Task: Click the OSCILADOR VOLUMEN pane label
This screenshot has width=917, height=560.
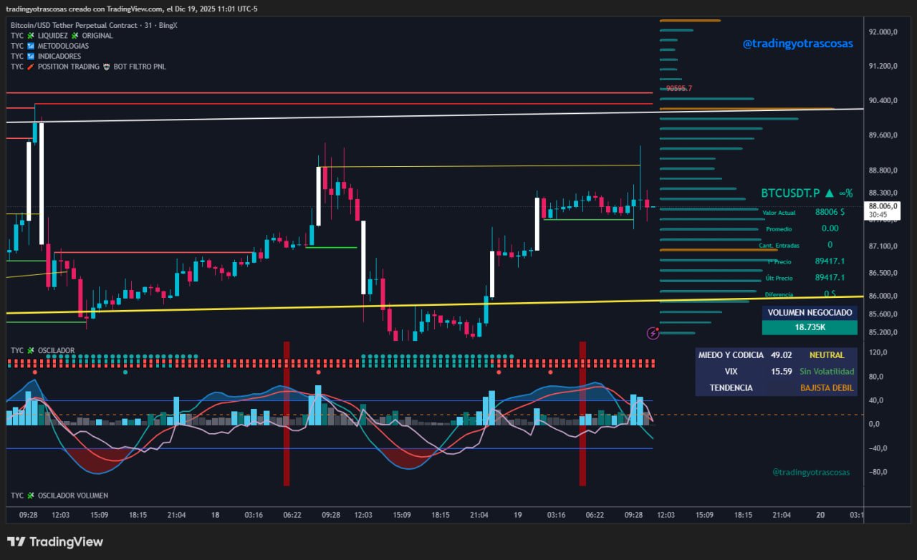Action: [73, 496]
